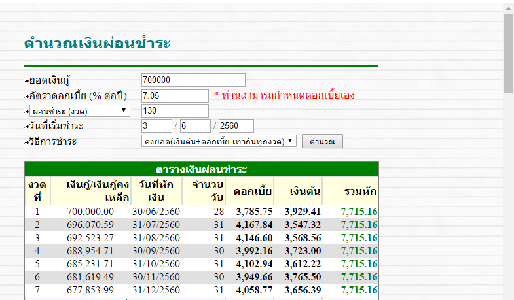The width and height of the screenshot is (514, 300).
Task: Click the loan balance 700,000.00 in row 1
Action: pyautogui.click(x=90, y=212)
